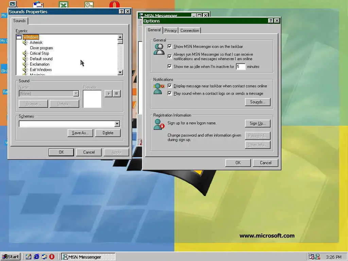Click the Browse... button
This screenshot has width=348, height=261.
click(x=33, y=104)
